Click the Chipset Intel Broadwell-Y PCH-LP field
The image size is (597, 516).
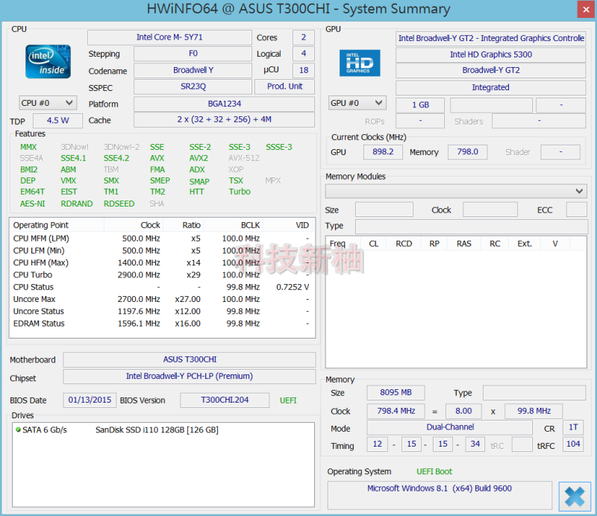pyautogui.click(x=190, y=377)
